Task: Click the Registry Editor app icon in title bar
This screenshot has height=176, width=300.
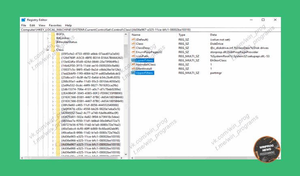Action: pyautogui.click(x=24, y=20)
